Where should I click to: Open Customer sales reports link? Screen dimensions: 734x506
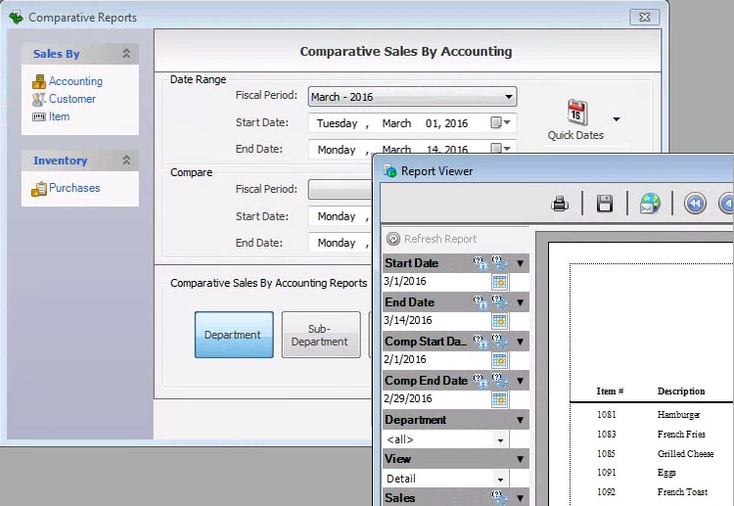(x=72, y=99)
